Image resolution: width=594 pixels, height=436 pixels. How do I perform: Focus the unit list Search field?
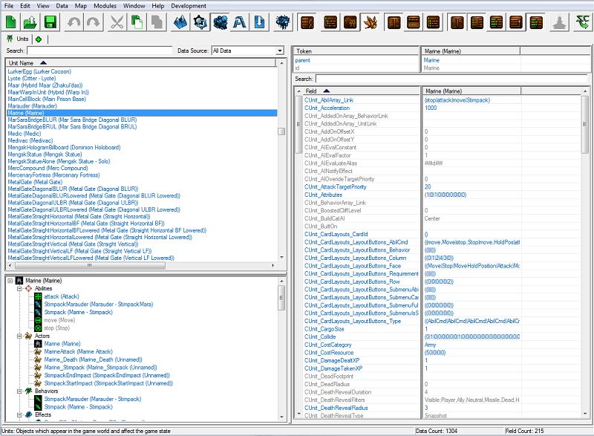click(x=99, y=51)
